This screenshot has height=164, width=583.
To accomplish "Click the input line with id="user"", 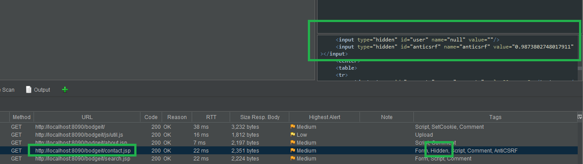I will (x=417, y=40).
